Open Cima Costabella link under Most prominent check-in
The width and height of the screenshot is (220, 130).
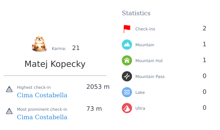coord(42,117)
